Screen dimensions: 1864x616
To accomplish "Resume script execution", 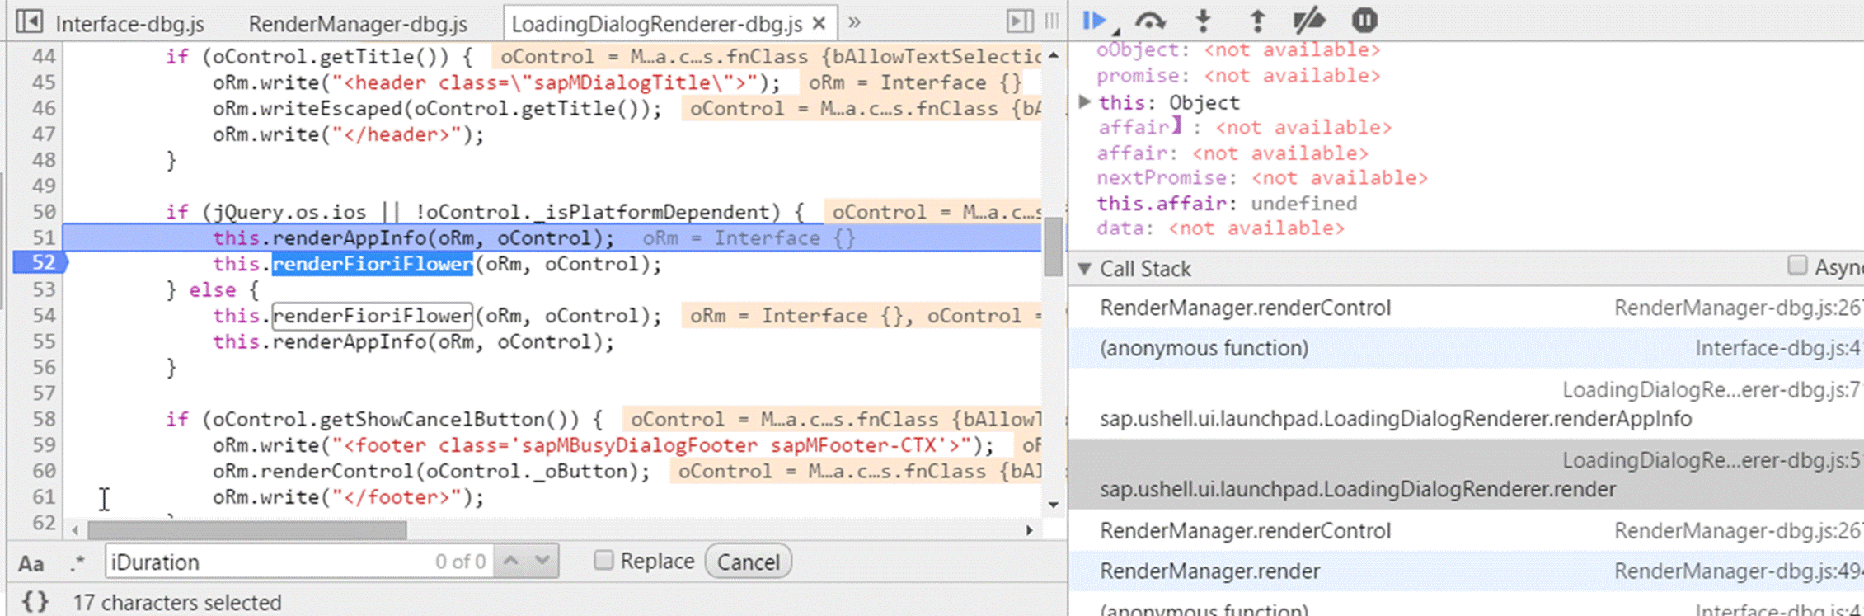I will coord(1095,20).
